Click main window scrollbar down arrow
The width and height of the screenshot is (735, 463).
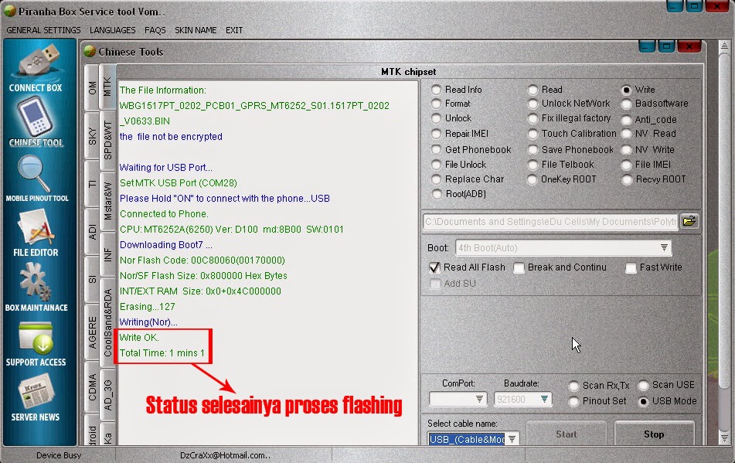(724, 438)
